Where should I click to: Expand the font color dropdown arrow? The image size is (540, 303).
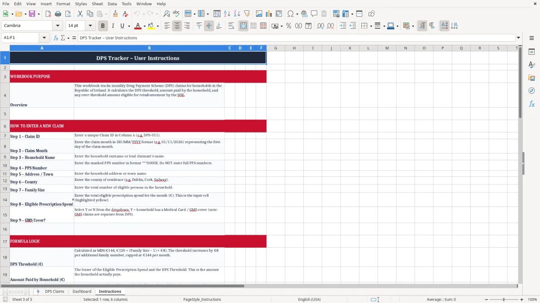click(144, 26)
